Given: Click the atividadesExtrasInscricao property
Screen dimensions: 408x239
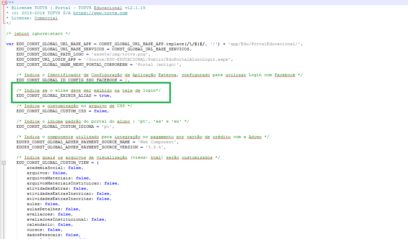Looking at the screenshot, I should [69, 194].
